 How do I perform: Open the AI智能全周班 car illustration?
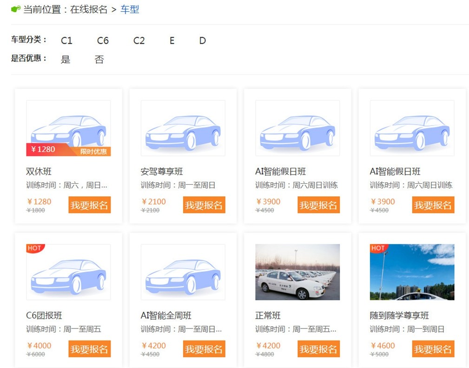tap(183, 272)
